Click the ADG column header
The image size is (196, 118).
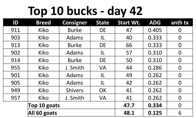pyautogui.click(x=155, y=23)
